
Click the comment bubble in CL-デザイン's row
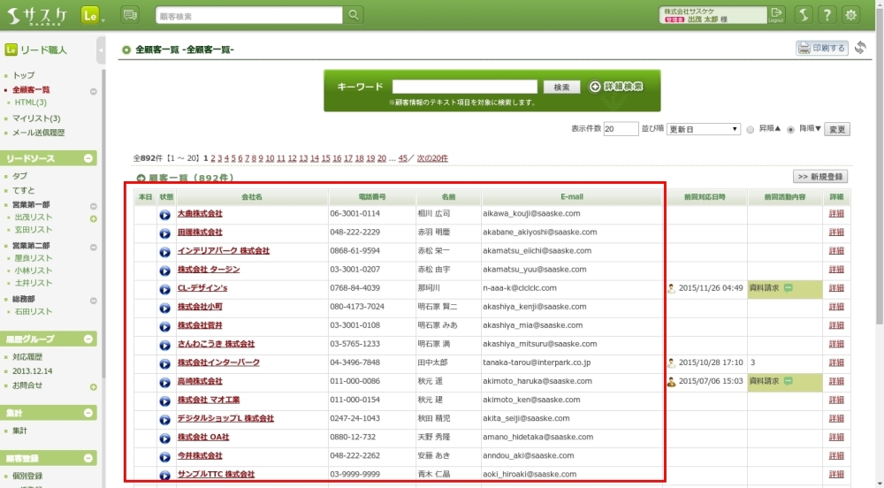pos(788,288)
